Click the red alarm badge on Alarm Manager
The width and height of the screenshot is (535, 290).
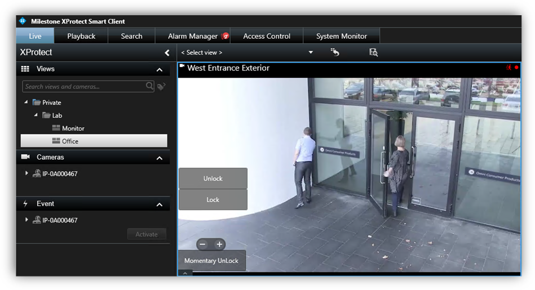pos(225,36)
